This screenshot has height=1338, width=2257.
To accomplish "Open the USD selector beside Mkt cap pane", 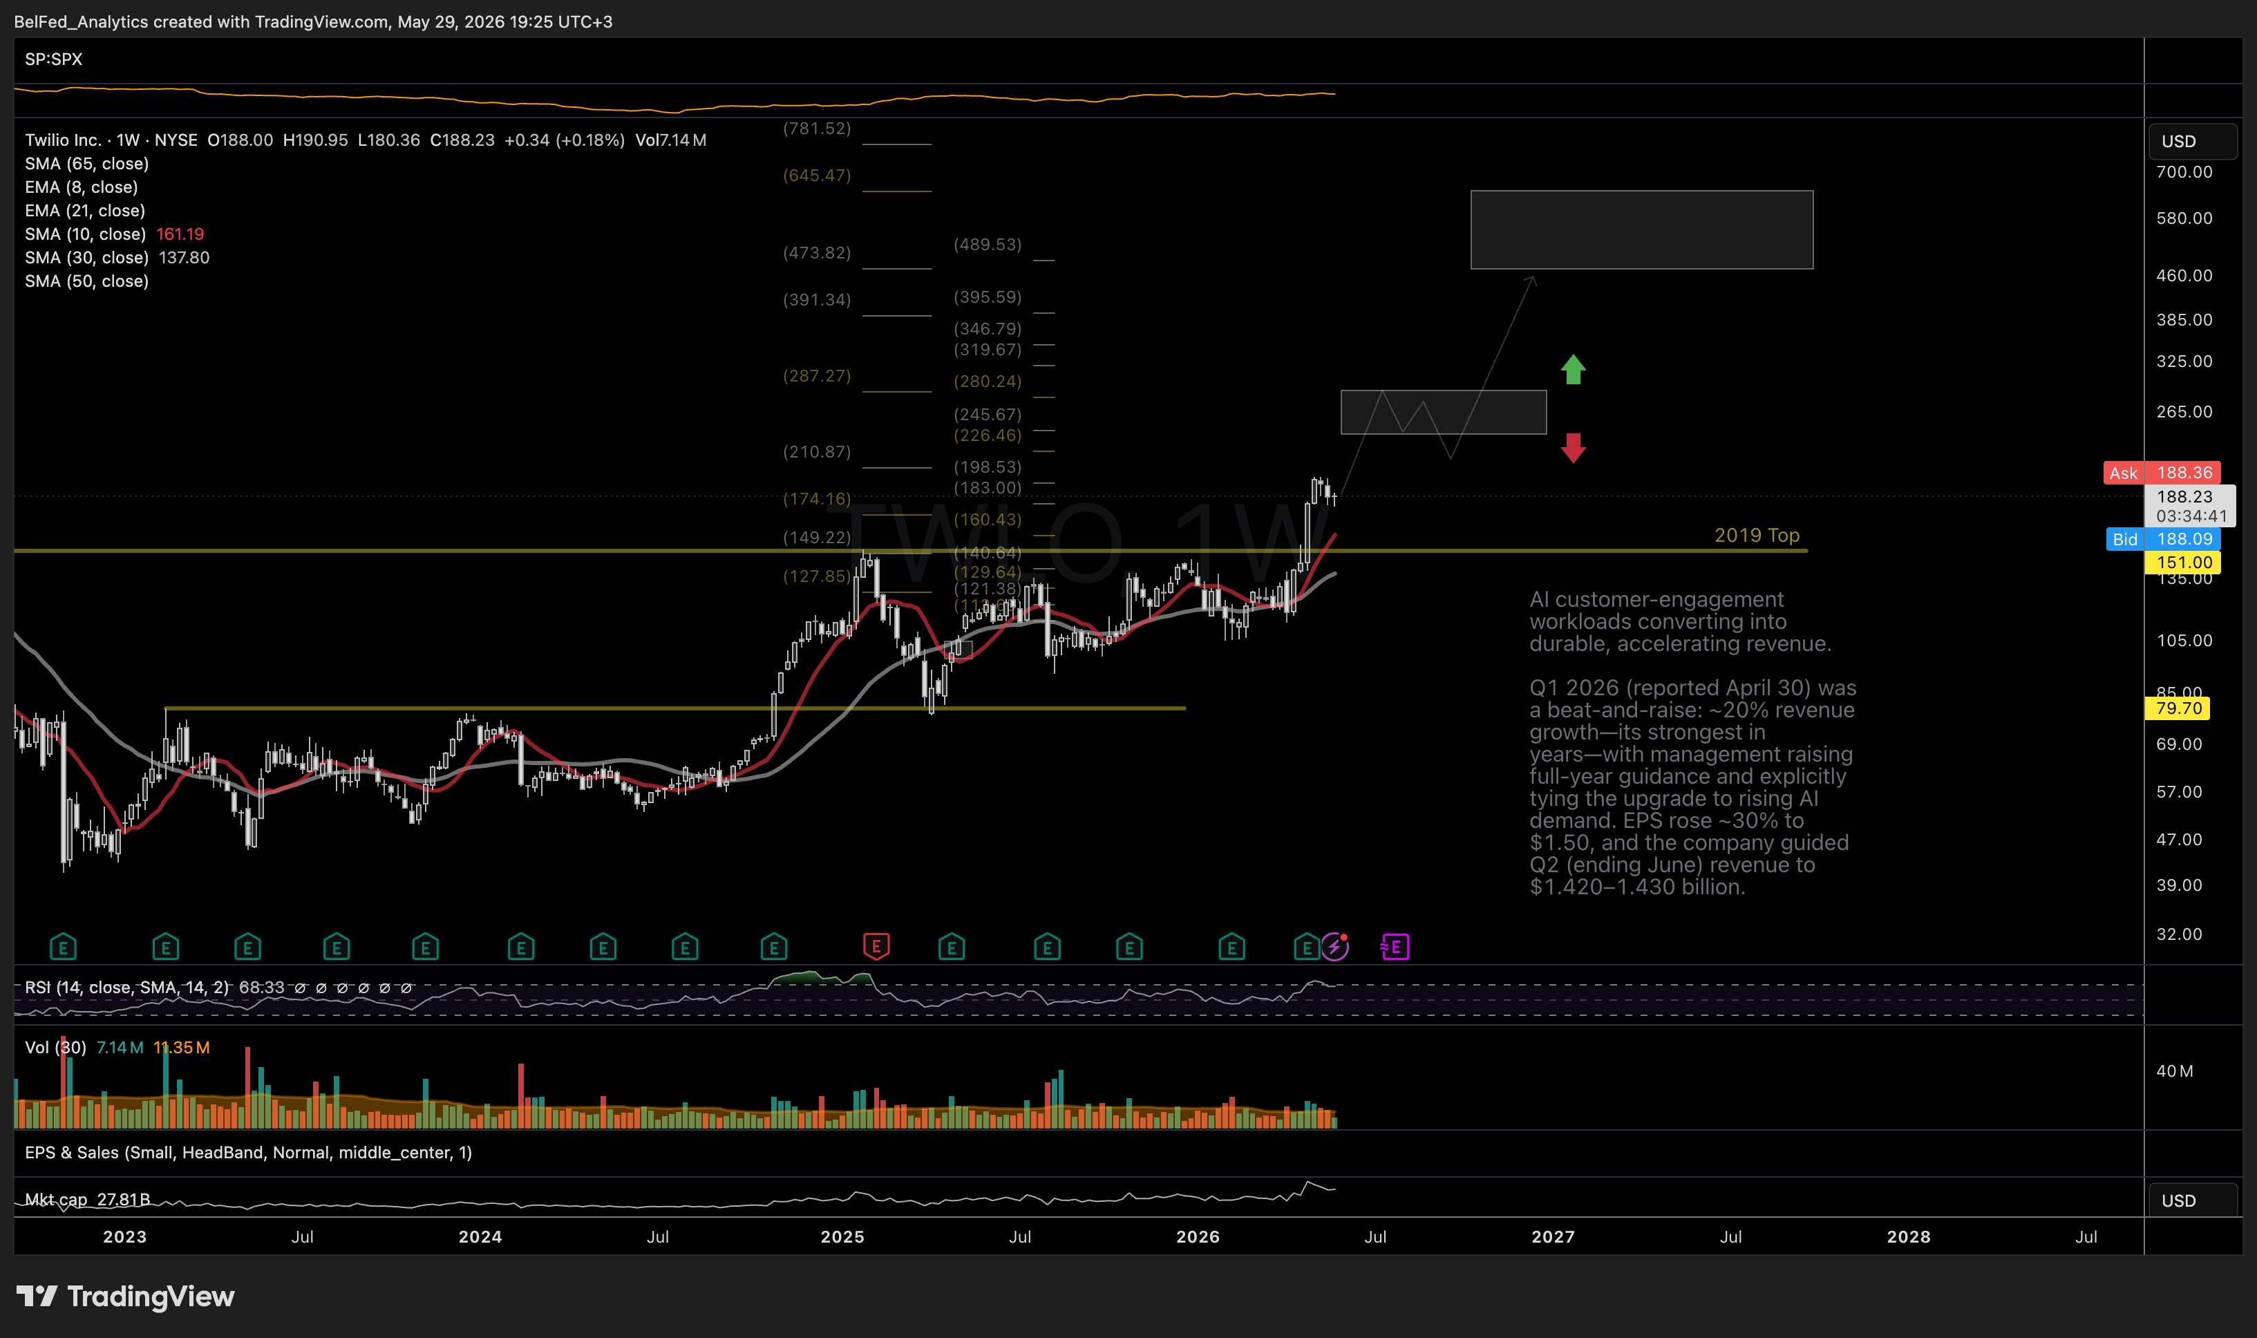I will point(2192,1200).
